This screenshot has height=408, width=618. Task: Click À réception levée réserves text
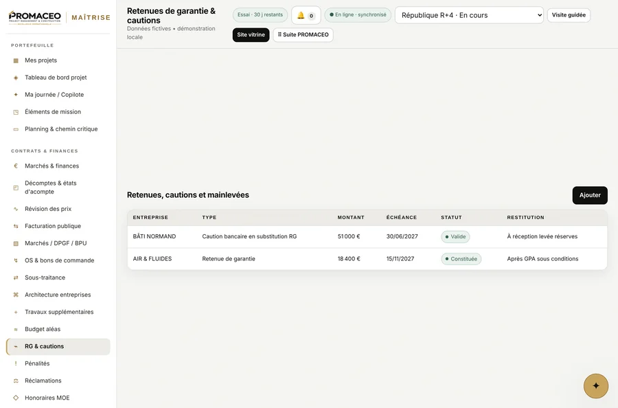click(x=542, y=236)
